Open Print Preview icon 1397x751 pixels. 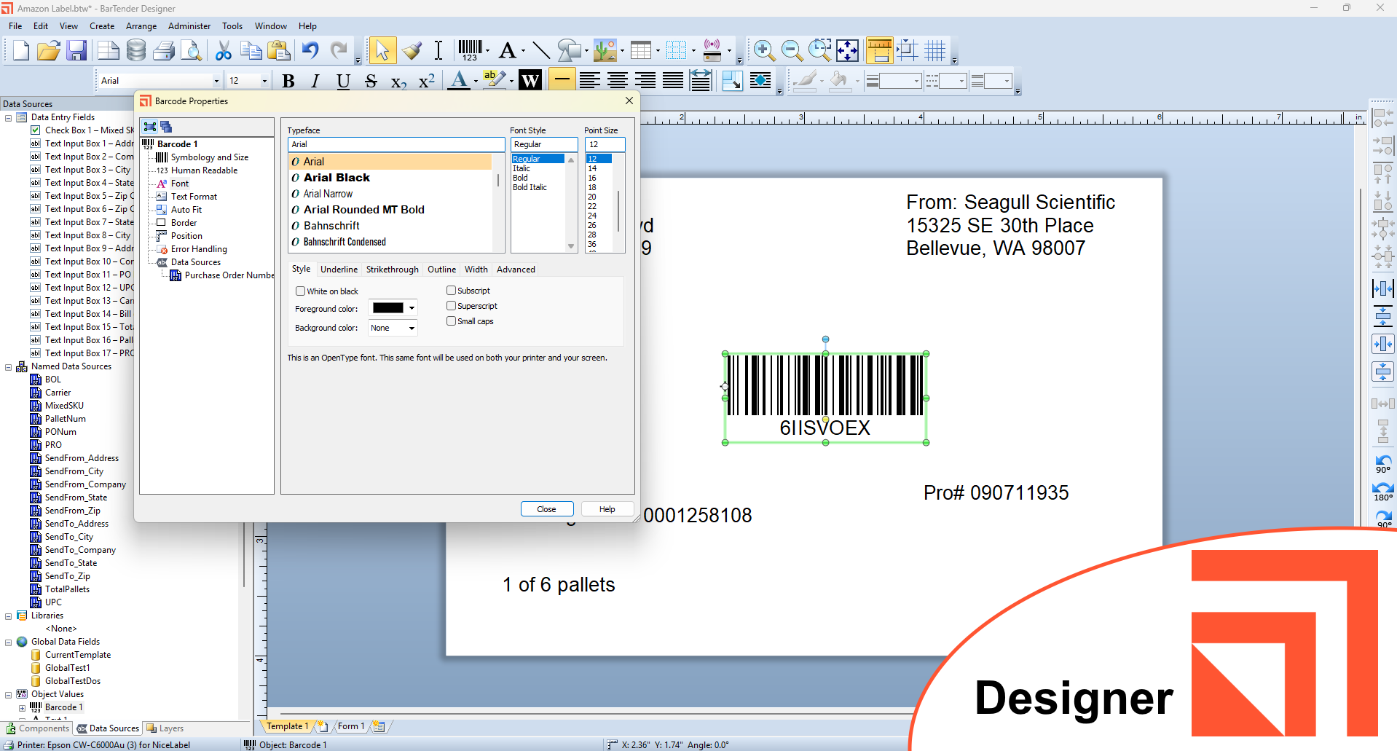click(192, 50)
